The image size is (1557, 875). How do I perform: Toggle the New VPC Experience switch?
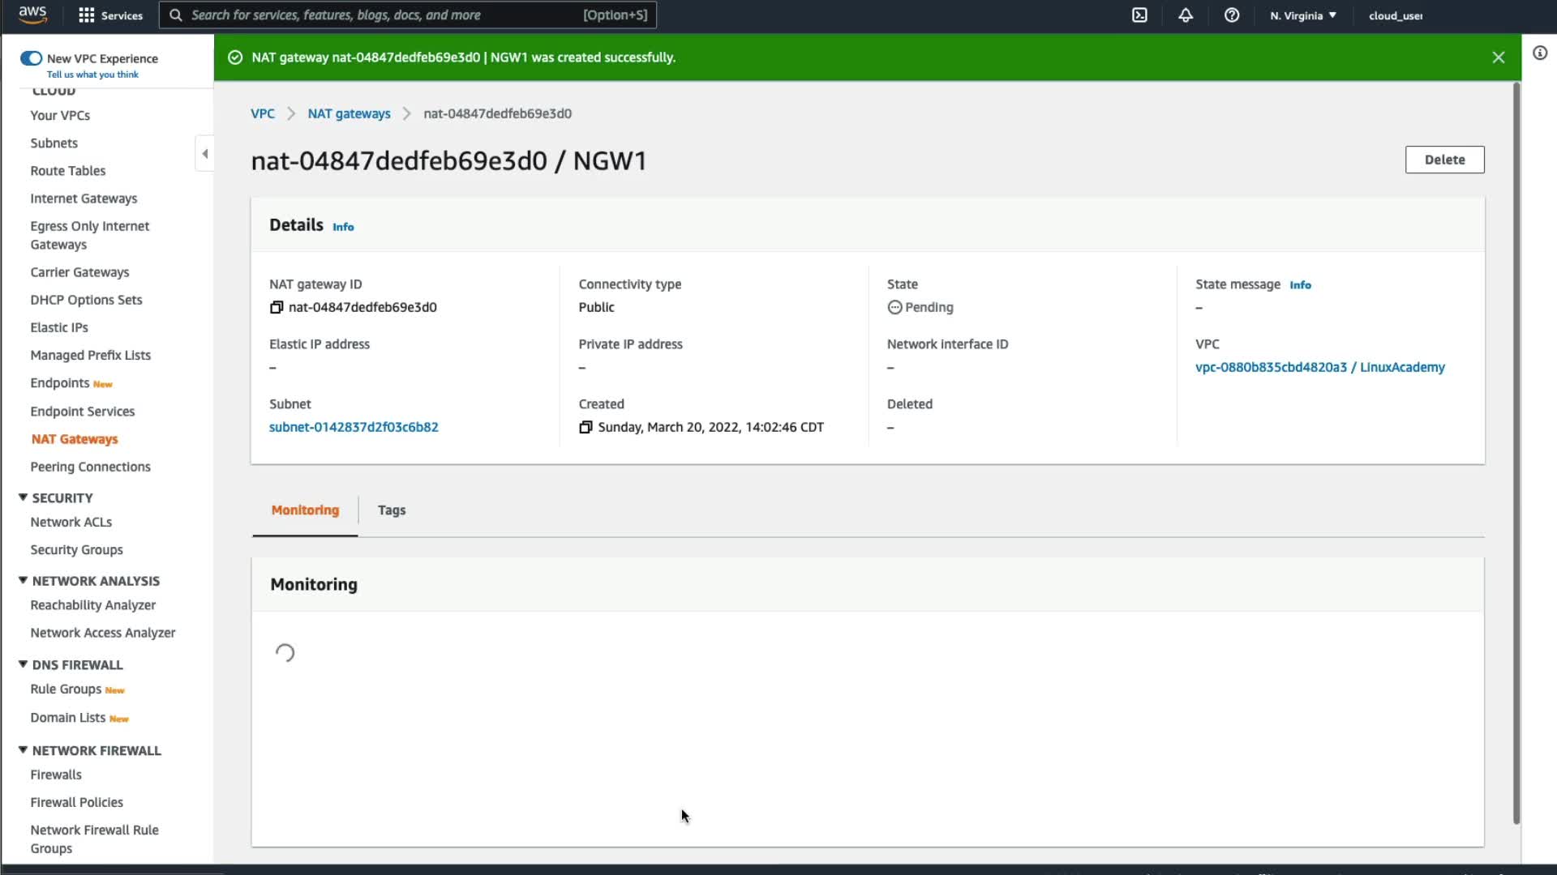pos(31,58)
